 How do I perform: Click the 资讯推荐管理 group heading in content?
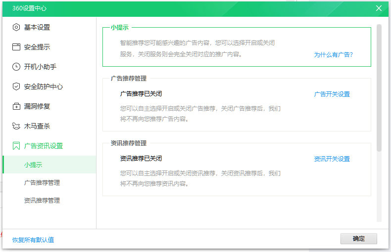coord(129,143)
